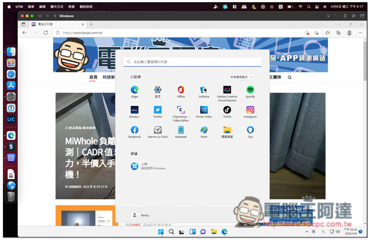Open Spotify from pinned apps
Screen dimensions: 370x240
tap(250, 90)
